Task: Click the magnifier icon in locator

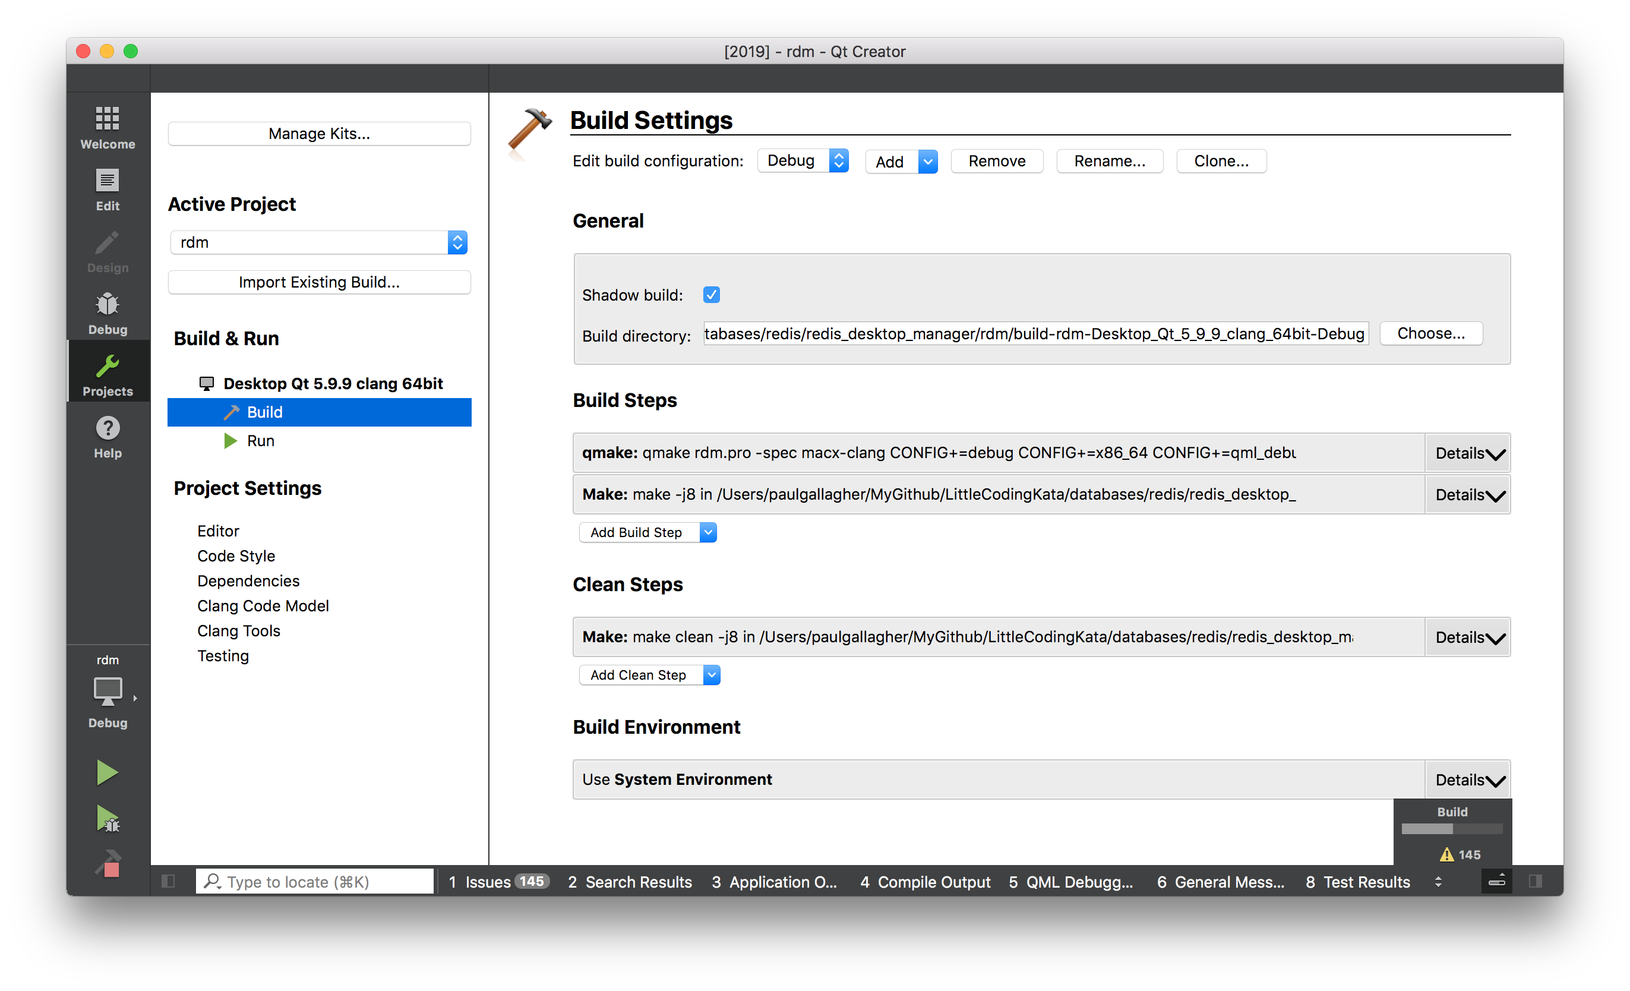Action: (x=211, y=881)
